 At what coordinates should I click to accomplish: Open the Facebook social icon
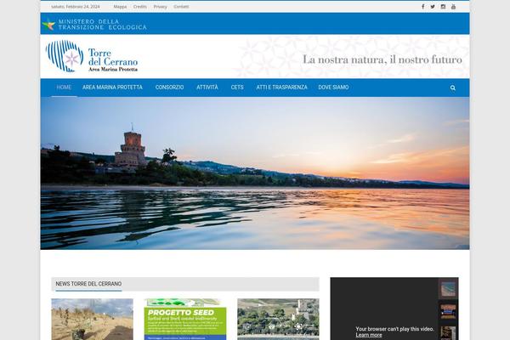(x=422, y=6)
